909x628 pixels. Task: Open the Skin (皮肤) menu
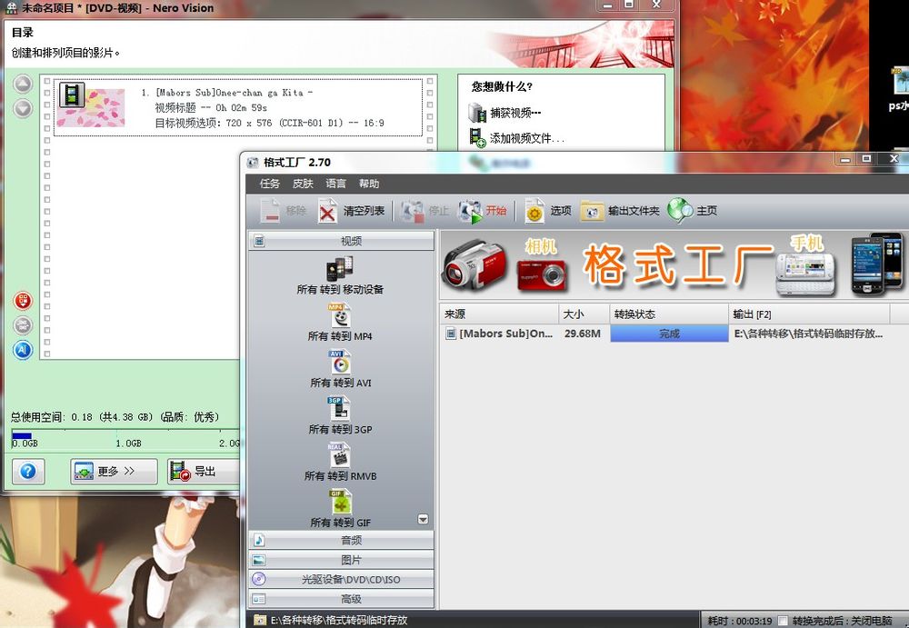303,184
